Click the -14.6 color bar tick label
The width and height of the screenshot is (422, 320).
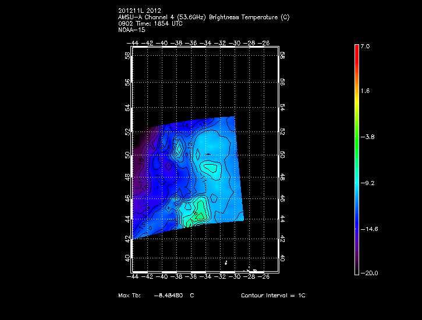[369, 229]
